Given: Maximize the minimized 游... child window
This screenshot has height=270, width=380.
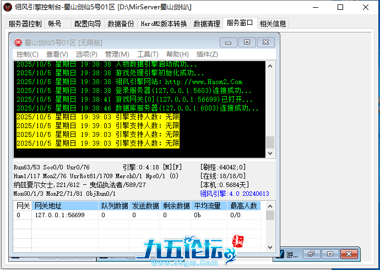Looking at the screenshot, I should [330, 254].
